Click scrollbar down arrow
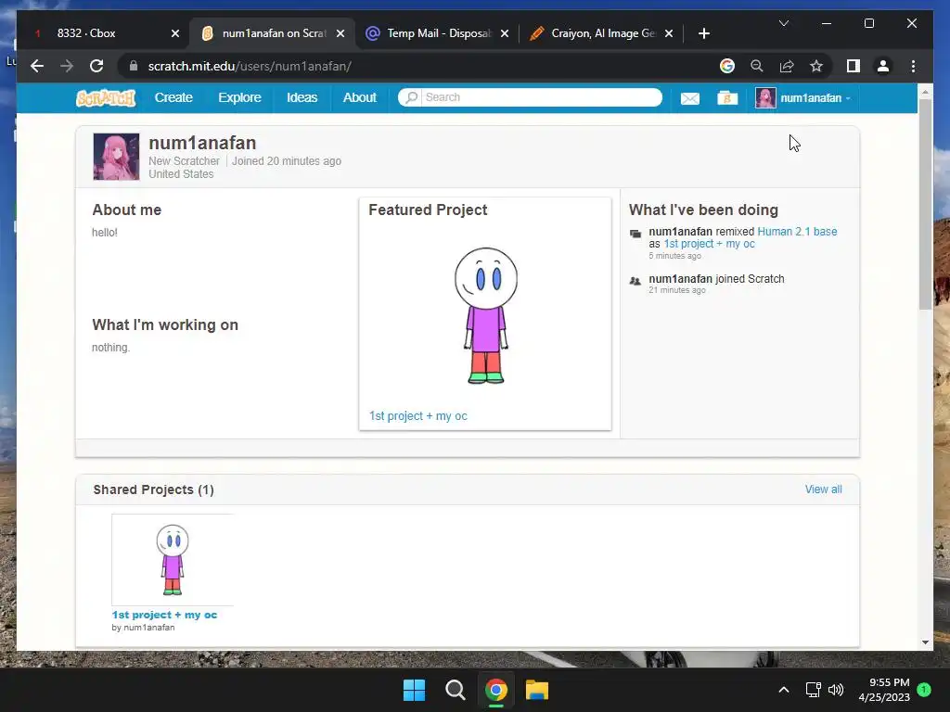This screenshot has height=712, width=950. [x=925, y=642]
